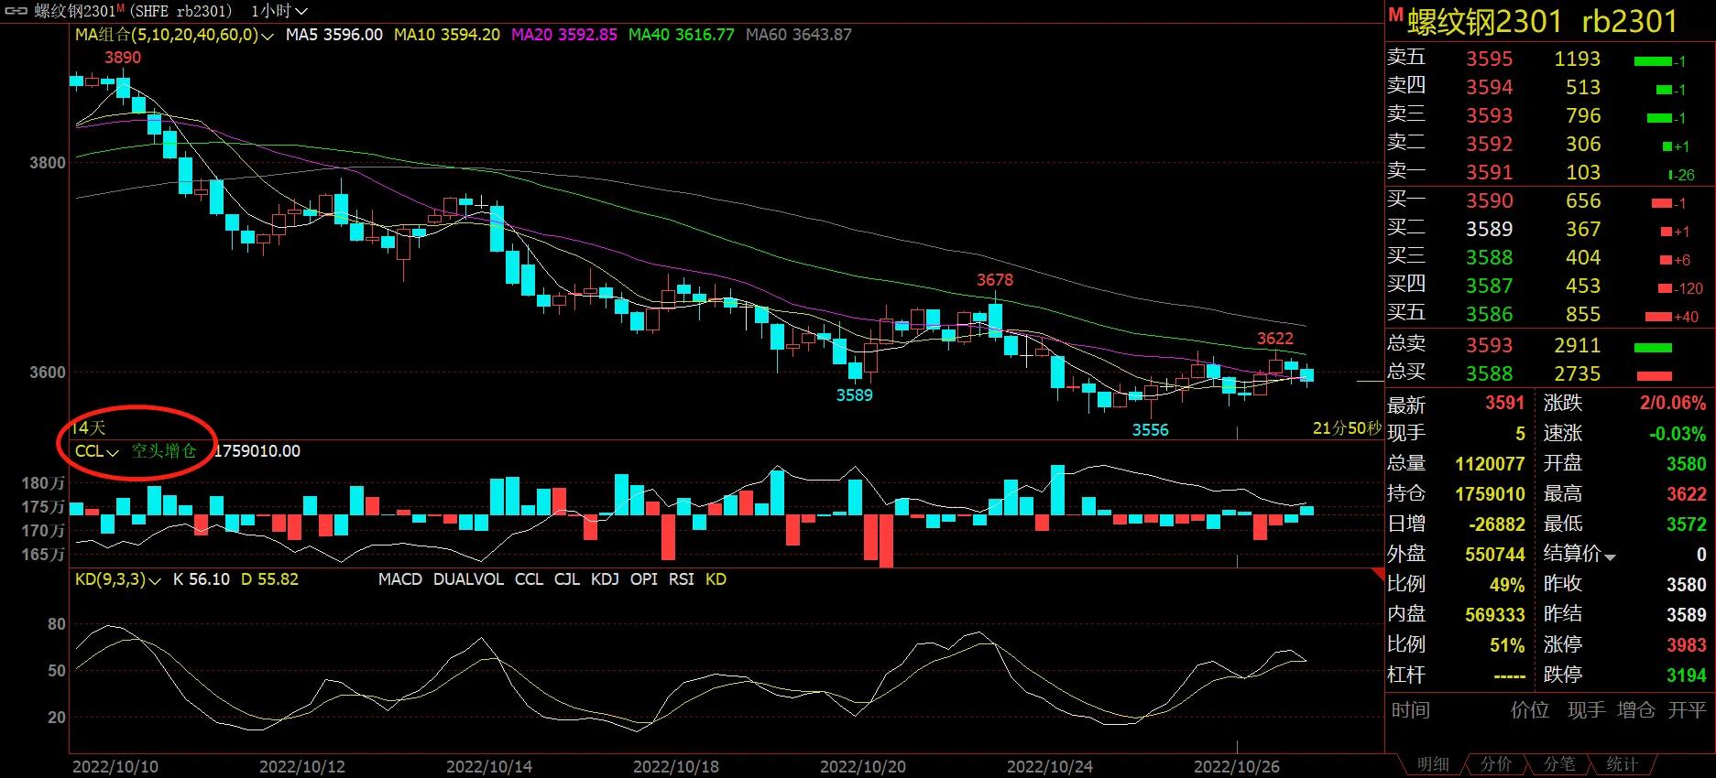Click the 2022/10/20 date on time axis

[x=862, y=766]
